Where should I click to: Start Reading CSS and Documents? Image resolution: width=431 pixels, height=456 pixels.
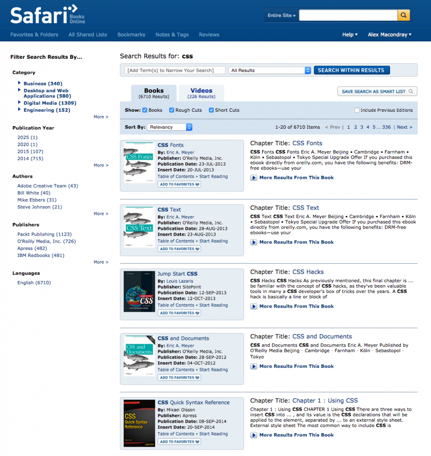click(x=213, y=370)
